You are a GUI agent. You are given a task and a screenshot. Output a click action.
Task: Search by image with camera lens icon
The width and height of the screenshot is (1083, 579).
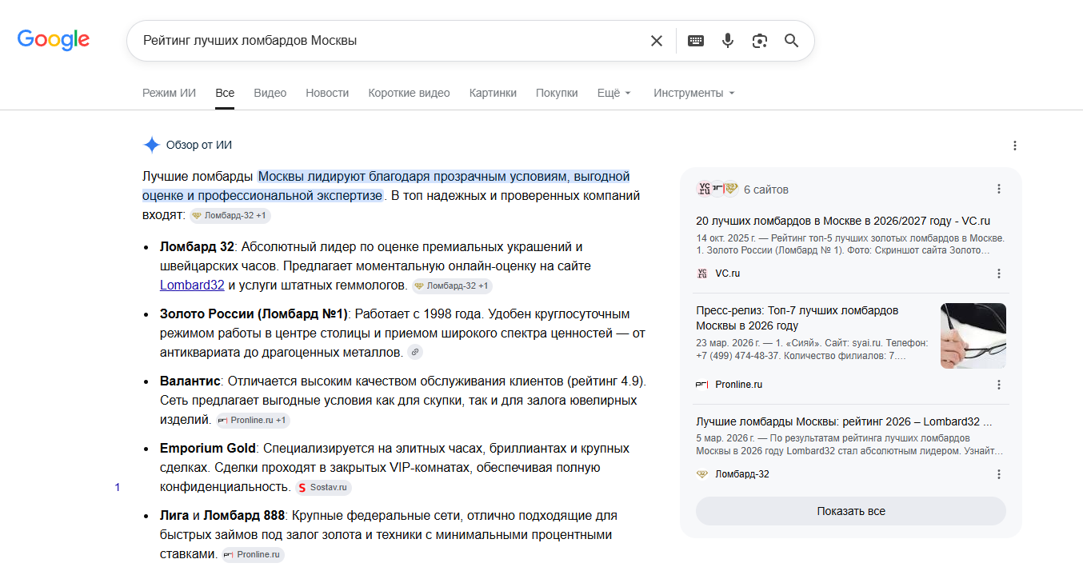[x=760, y=41]
